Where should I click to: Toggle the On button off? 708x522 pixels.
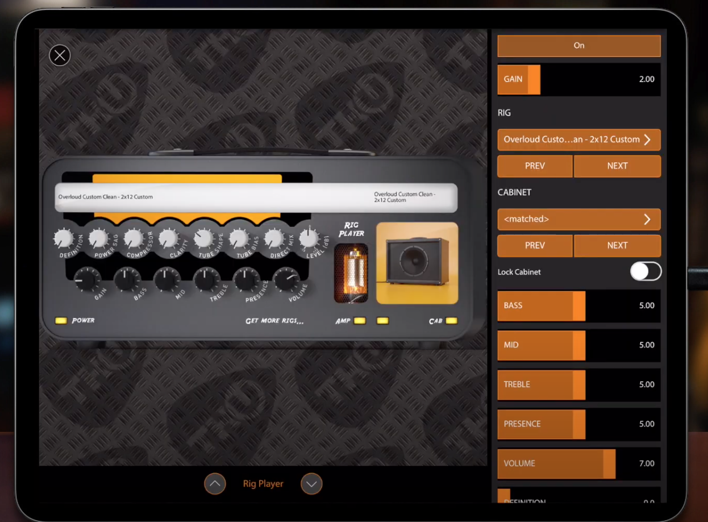579,46
